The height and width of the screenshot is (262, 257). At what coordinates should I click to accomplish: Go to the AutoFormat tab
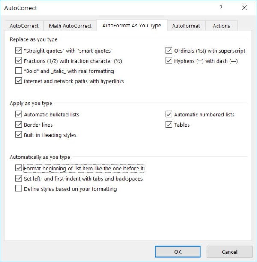click(186, 26)
